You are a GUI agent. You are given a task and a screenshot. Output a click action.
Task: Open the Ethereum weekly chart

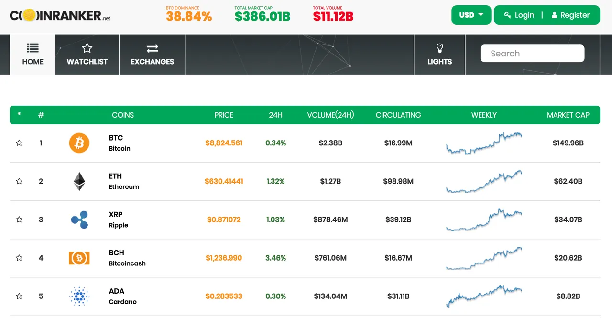pos(484,181)
